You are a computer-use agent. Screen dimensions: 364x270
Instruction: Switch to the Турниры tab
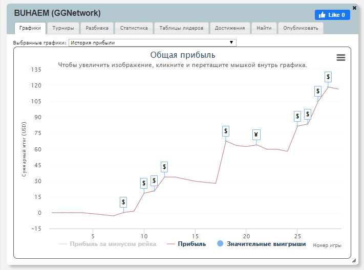[63, 28]
